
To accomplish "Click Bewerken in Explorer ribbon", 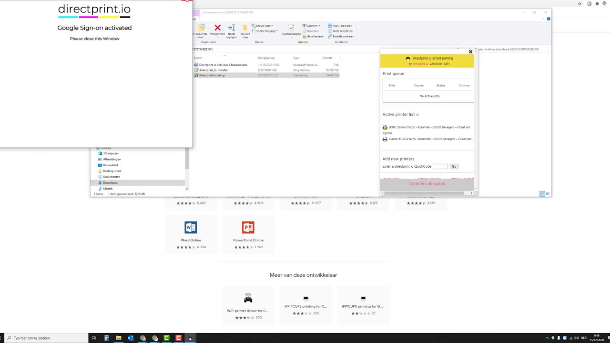I will point(311,31).
